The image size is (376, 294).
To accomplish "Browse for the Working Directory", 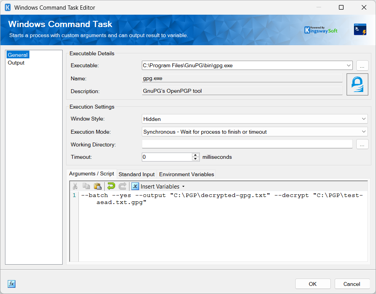I will [362, 144].
